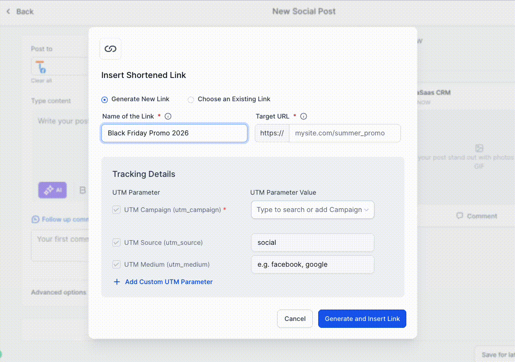Click the UTM Medium value field
Screen dimensions: 515x362
(x=312, y=264)
